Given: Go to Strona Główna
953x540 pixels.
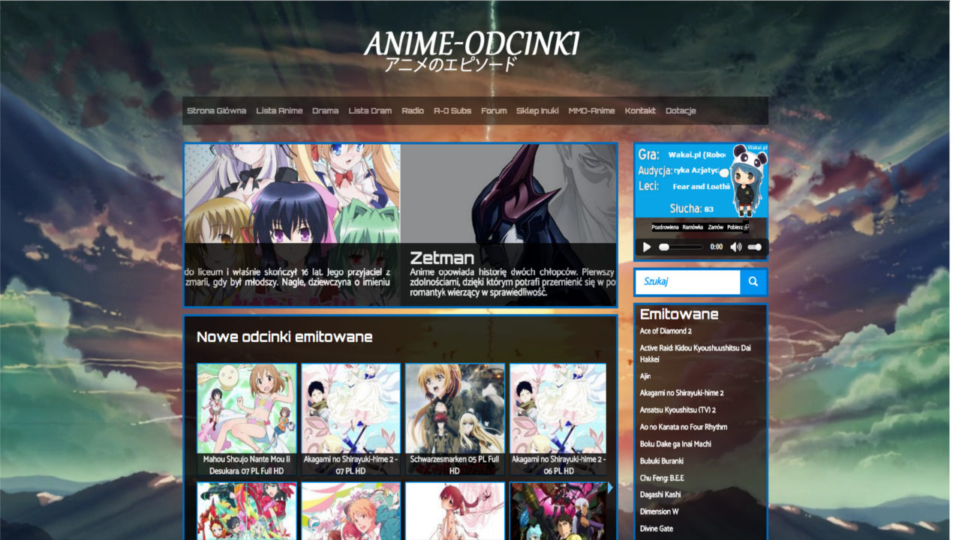Looking at the screenshot, I should [x=216, y=111].
